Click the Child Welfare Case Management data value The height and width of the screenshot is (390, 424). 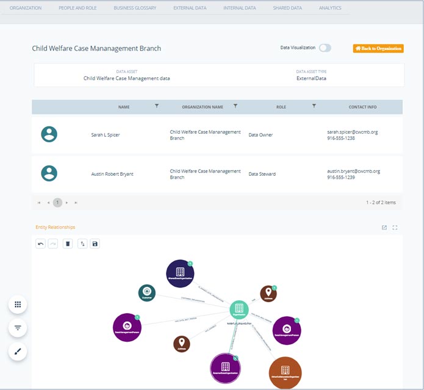click(126, 79)
